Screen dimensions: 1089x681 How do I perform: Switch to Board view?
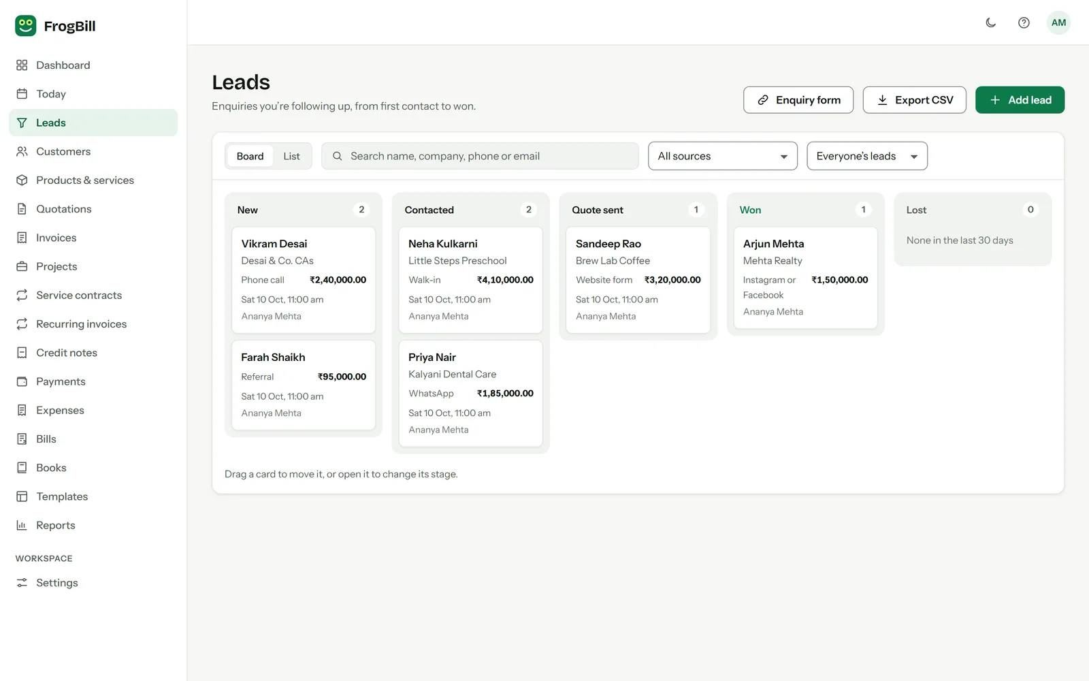250,156
